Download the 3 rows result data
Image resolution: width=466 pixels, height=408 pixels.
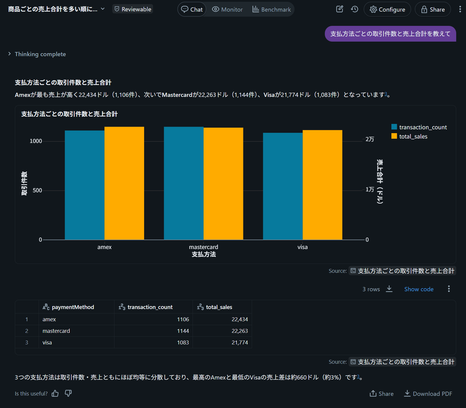click(x=389, y=289)
